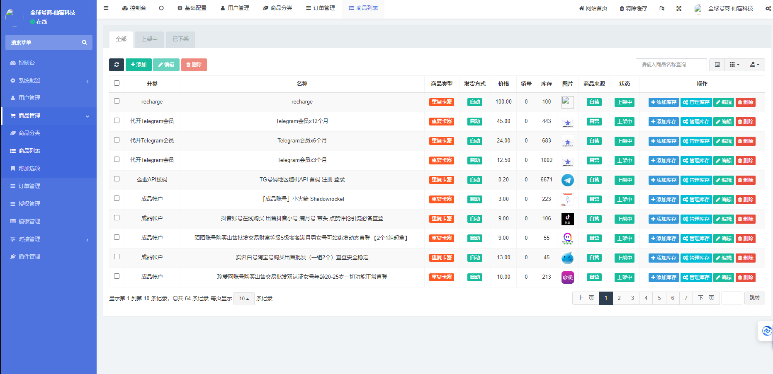Switch to 控制台 top tab
The width and height of the screenshot is (773, 374).
click(134, 8)
